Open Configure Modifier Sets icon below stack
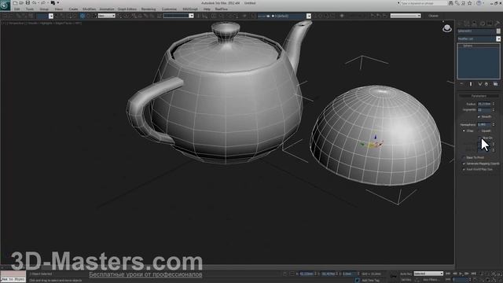The image size is (503, 283). tap(496, 84)
